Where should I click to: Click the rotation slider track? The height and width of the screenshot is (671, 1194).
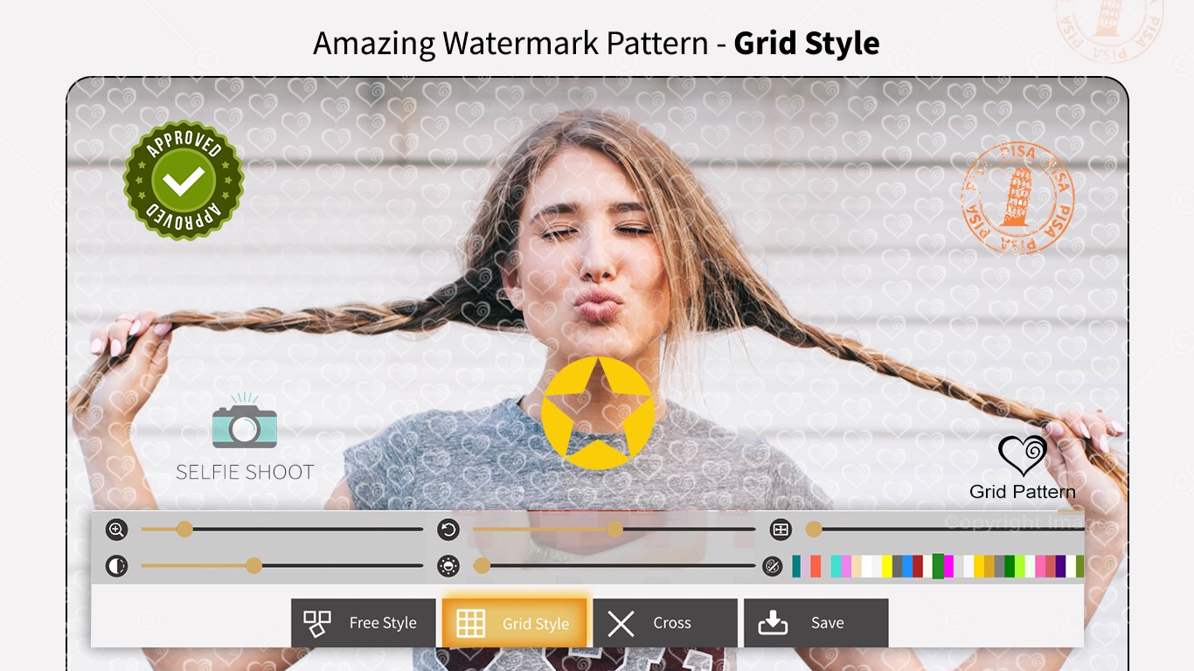coord(614,529)
